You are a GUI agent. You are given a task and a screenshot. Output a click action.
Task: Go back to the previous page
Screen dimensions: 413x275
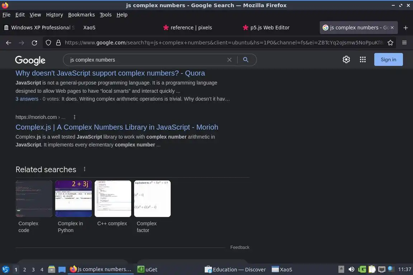(x=9, y=43)
